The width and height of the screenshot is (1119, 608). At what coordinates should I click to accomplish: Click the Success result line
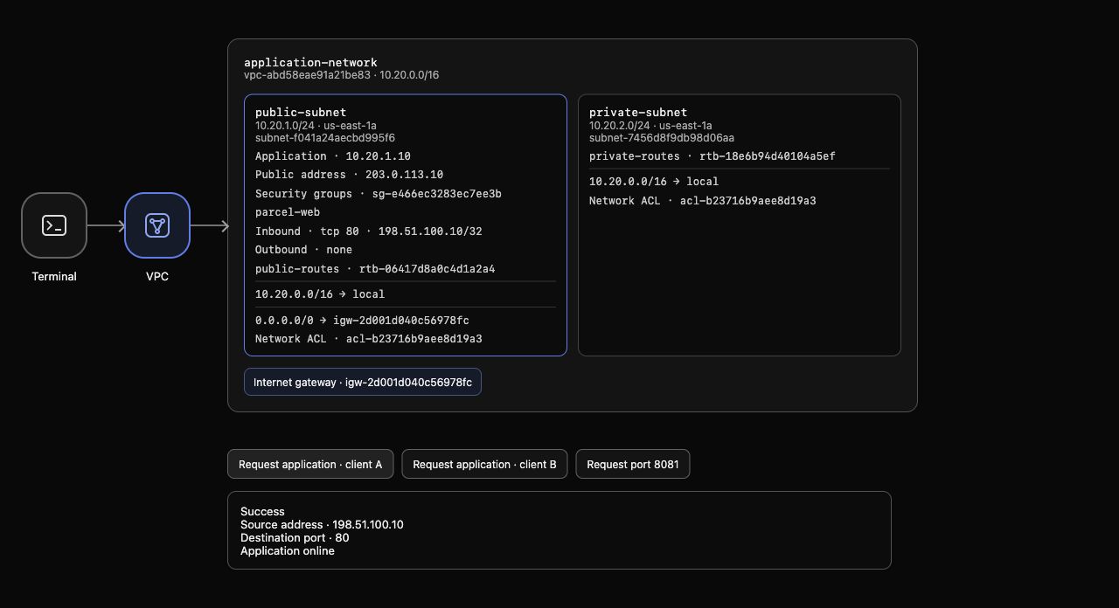[262, 512]
